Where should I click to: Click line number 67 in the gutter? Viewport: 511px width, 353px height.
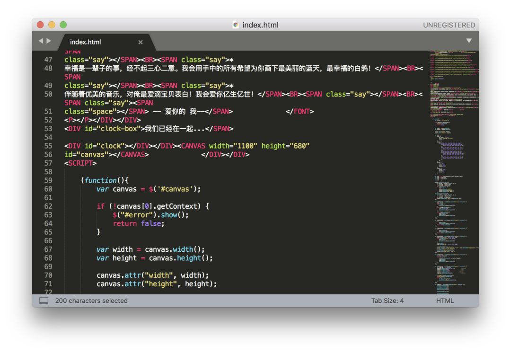[48, 249]
